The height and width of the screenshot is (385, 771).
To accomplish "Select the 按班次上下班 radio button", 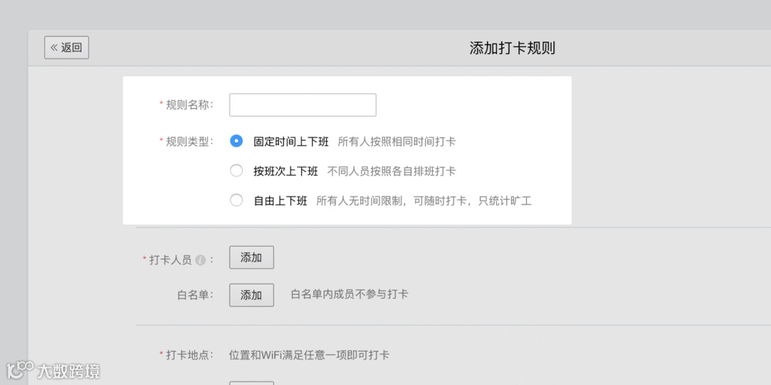I will 236,171.
